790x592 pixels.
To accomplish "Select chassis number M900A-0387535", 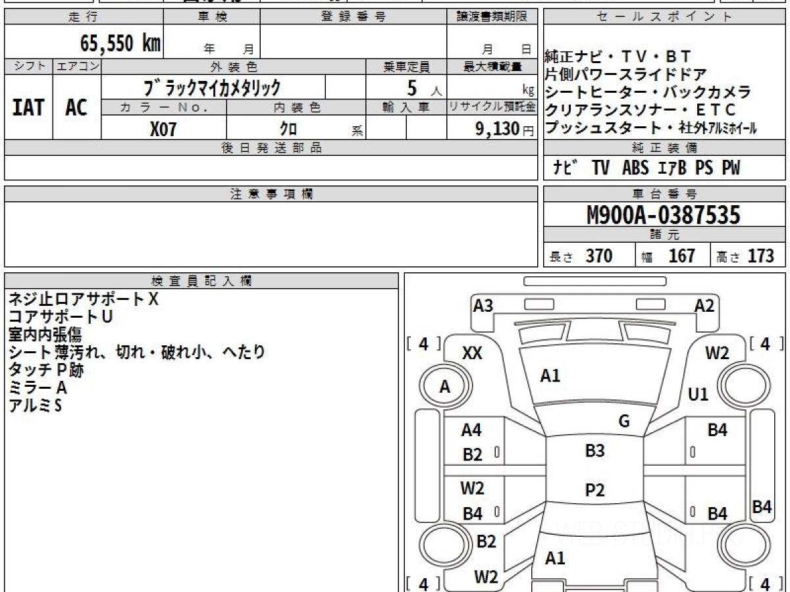I will coord(663,215).
